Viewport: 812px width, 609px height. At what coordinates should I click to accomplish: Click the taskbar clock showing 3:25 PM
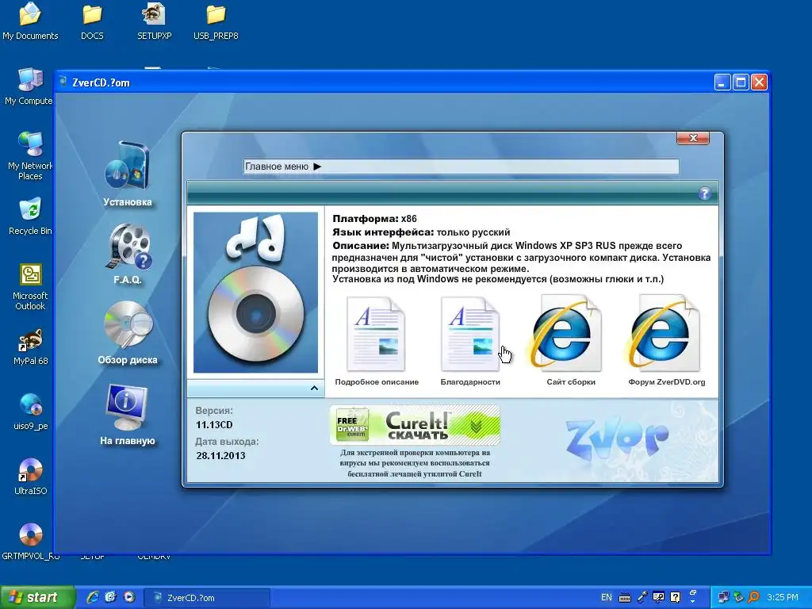[x=783, y=597]
